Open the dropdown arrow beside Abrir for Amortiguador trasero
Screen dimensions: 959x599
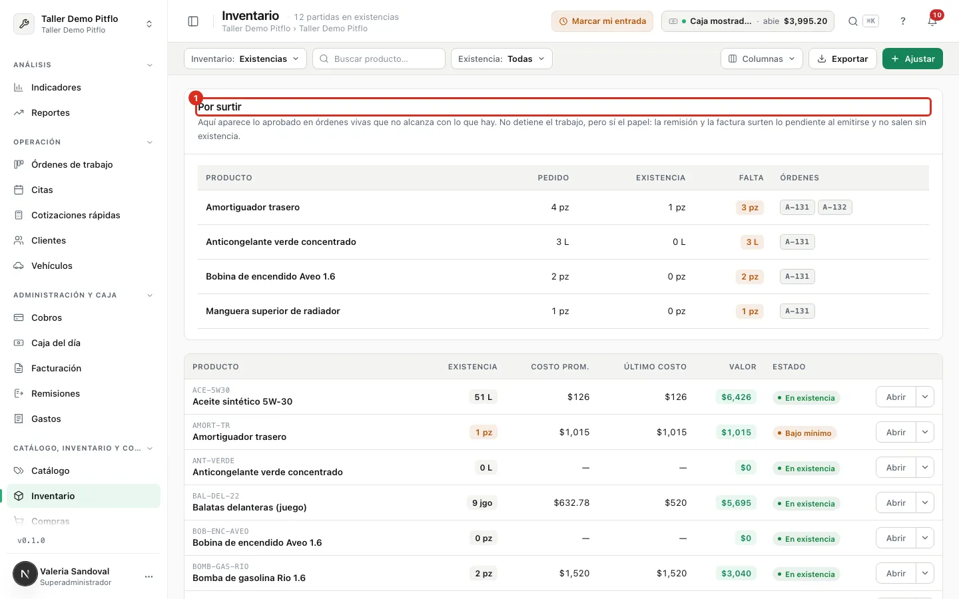click(x=925, y=432)
